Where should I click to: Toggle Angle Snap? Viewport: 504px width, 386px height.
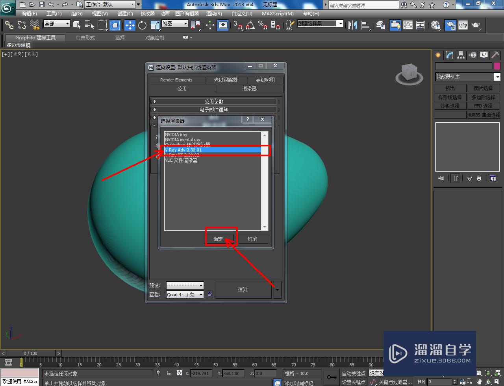point(250,25)
